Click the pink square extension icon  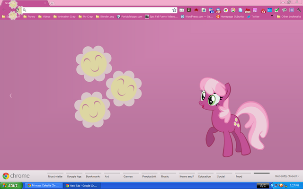(x=255, y=10)
